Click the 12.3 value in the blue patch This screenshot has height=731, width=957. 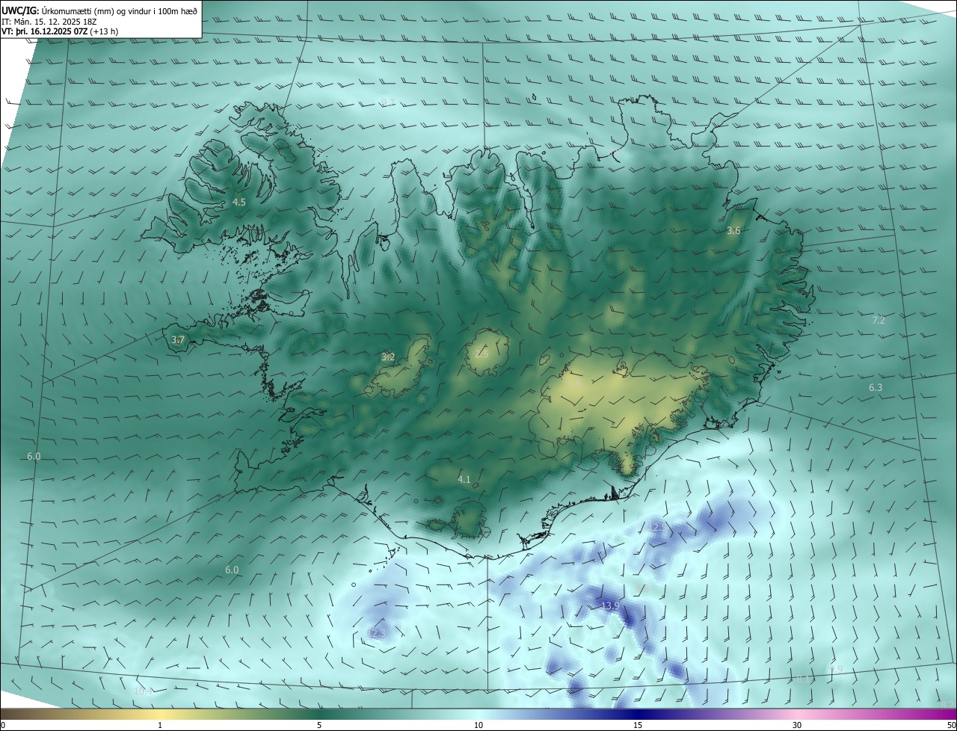[x=376, y=634]
